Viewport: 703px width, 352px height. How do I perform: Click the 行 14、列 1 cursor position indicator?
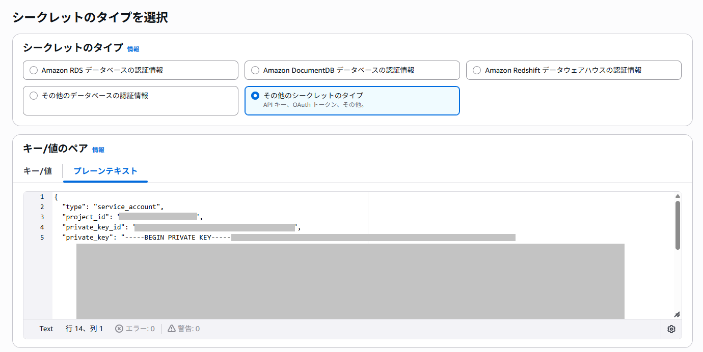[85, 329]
